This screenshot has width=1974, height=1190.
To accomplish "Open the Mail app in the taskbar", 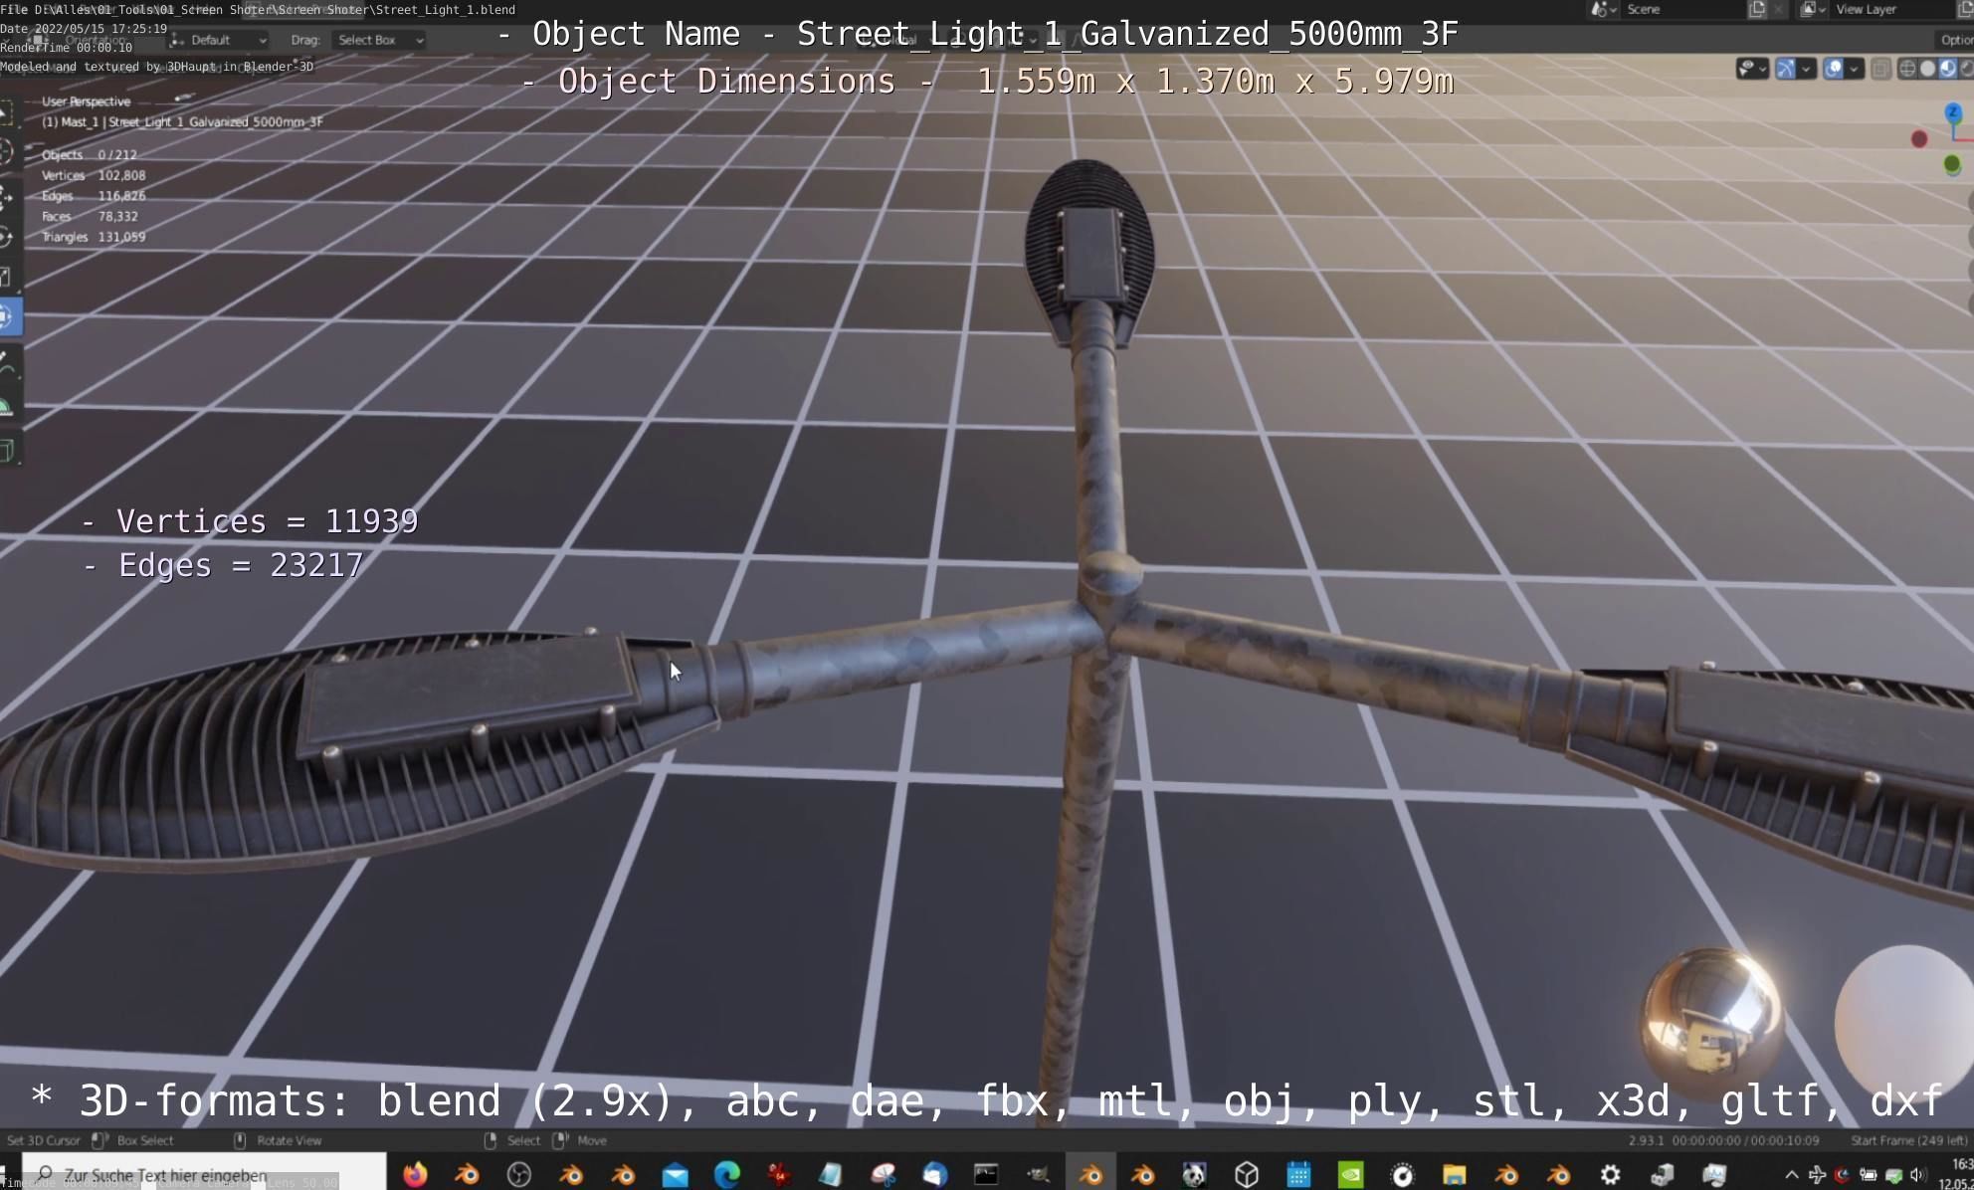I will (675, 1174).
